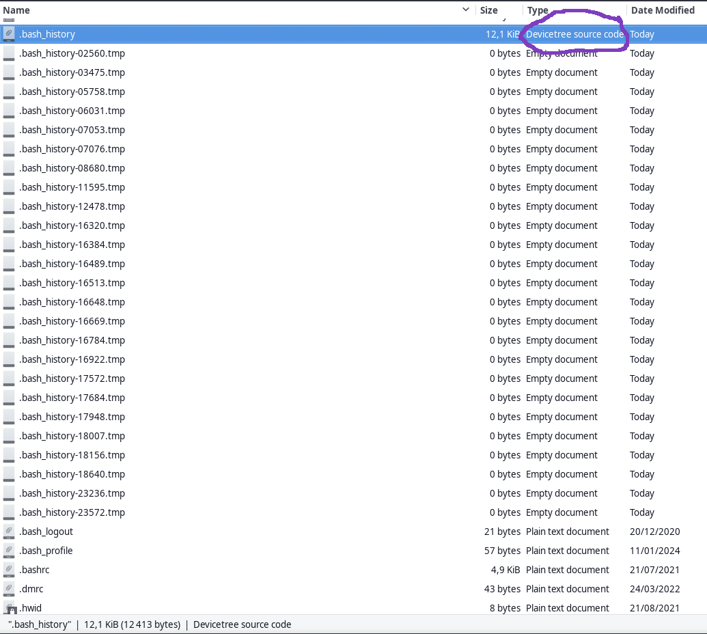Click status bar file name ".bash_history"

click(40, 624)
